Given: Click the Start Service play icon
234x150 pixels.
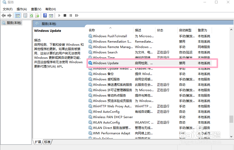Looking at the screenshot, I should (59, 15).
